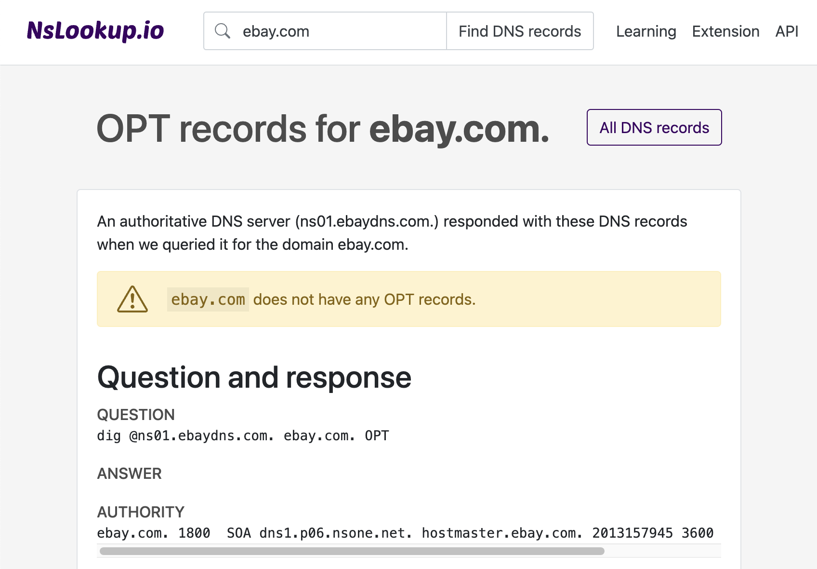Open All DNS records
The height and width of the screenshot is (569, 817).
pos(654,127)
